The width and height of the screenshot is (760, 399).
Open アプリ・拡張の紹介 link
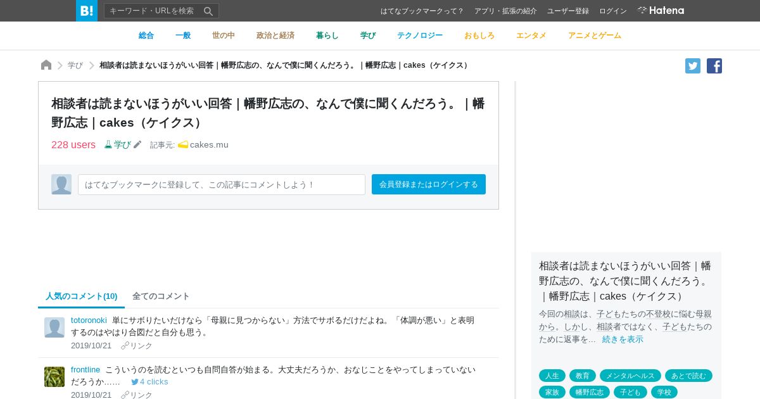(x=505, y=11)
